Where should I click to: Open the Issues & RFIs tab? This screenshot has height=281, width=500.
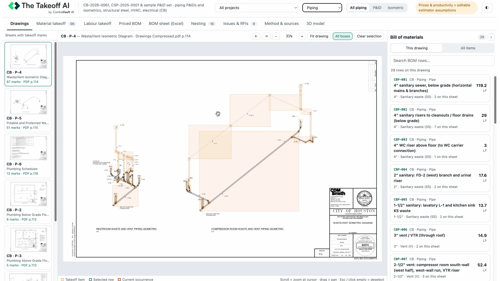coord(240,24)
